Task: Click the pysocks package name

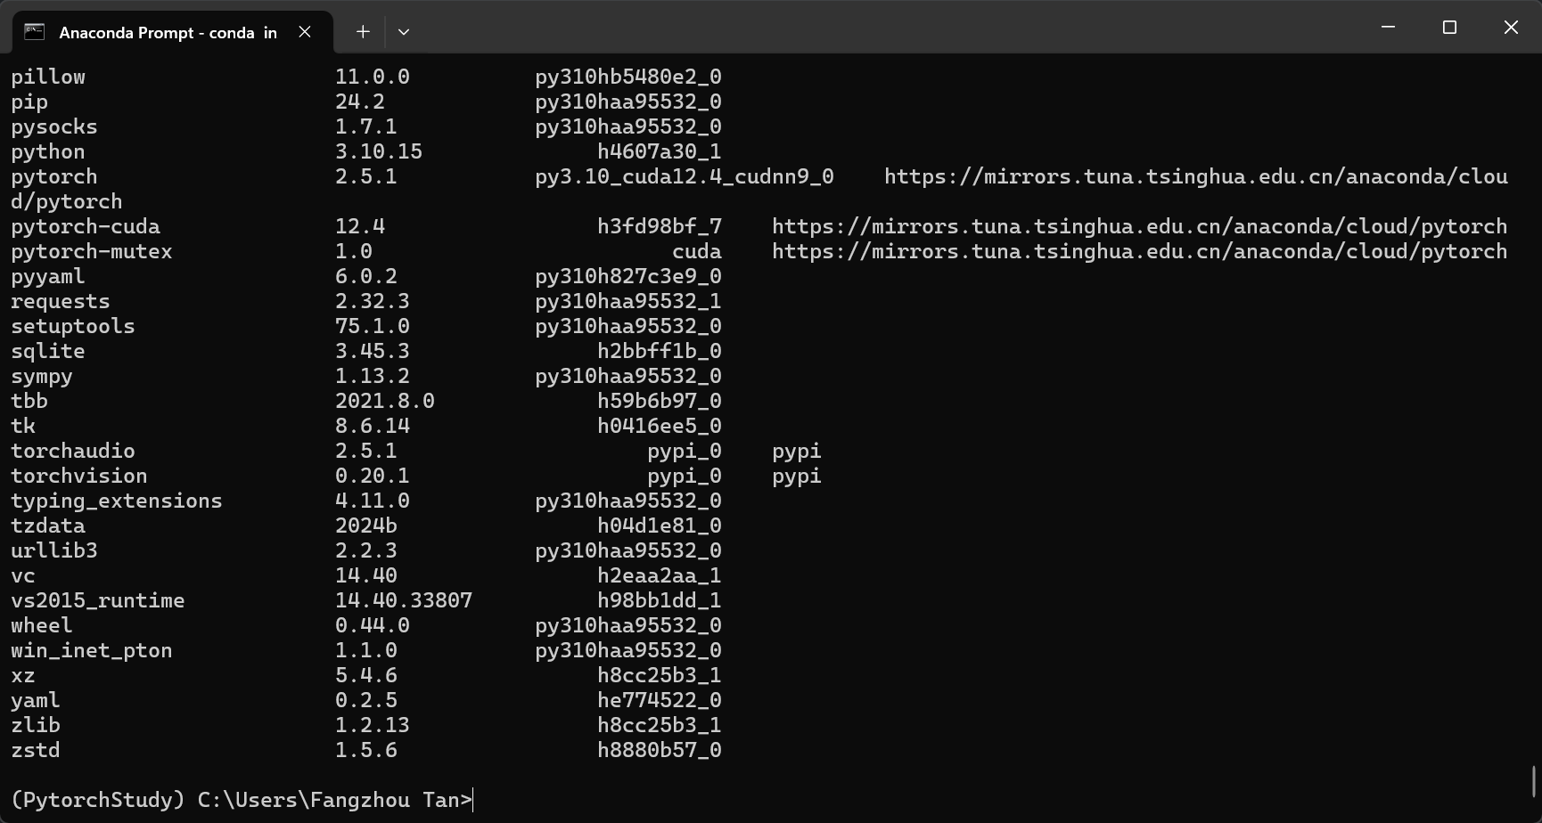Action: click(x=54, y=126)
